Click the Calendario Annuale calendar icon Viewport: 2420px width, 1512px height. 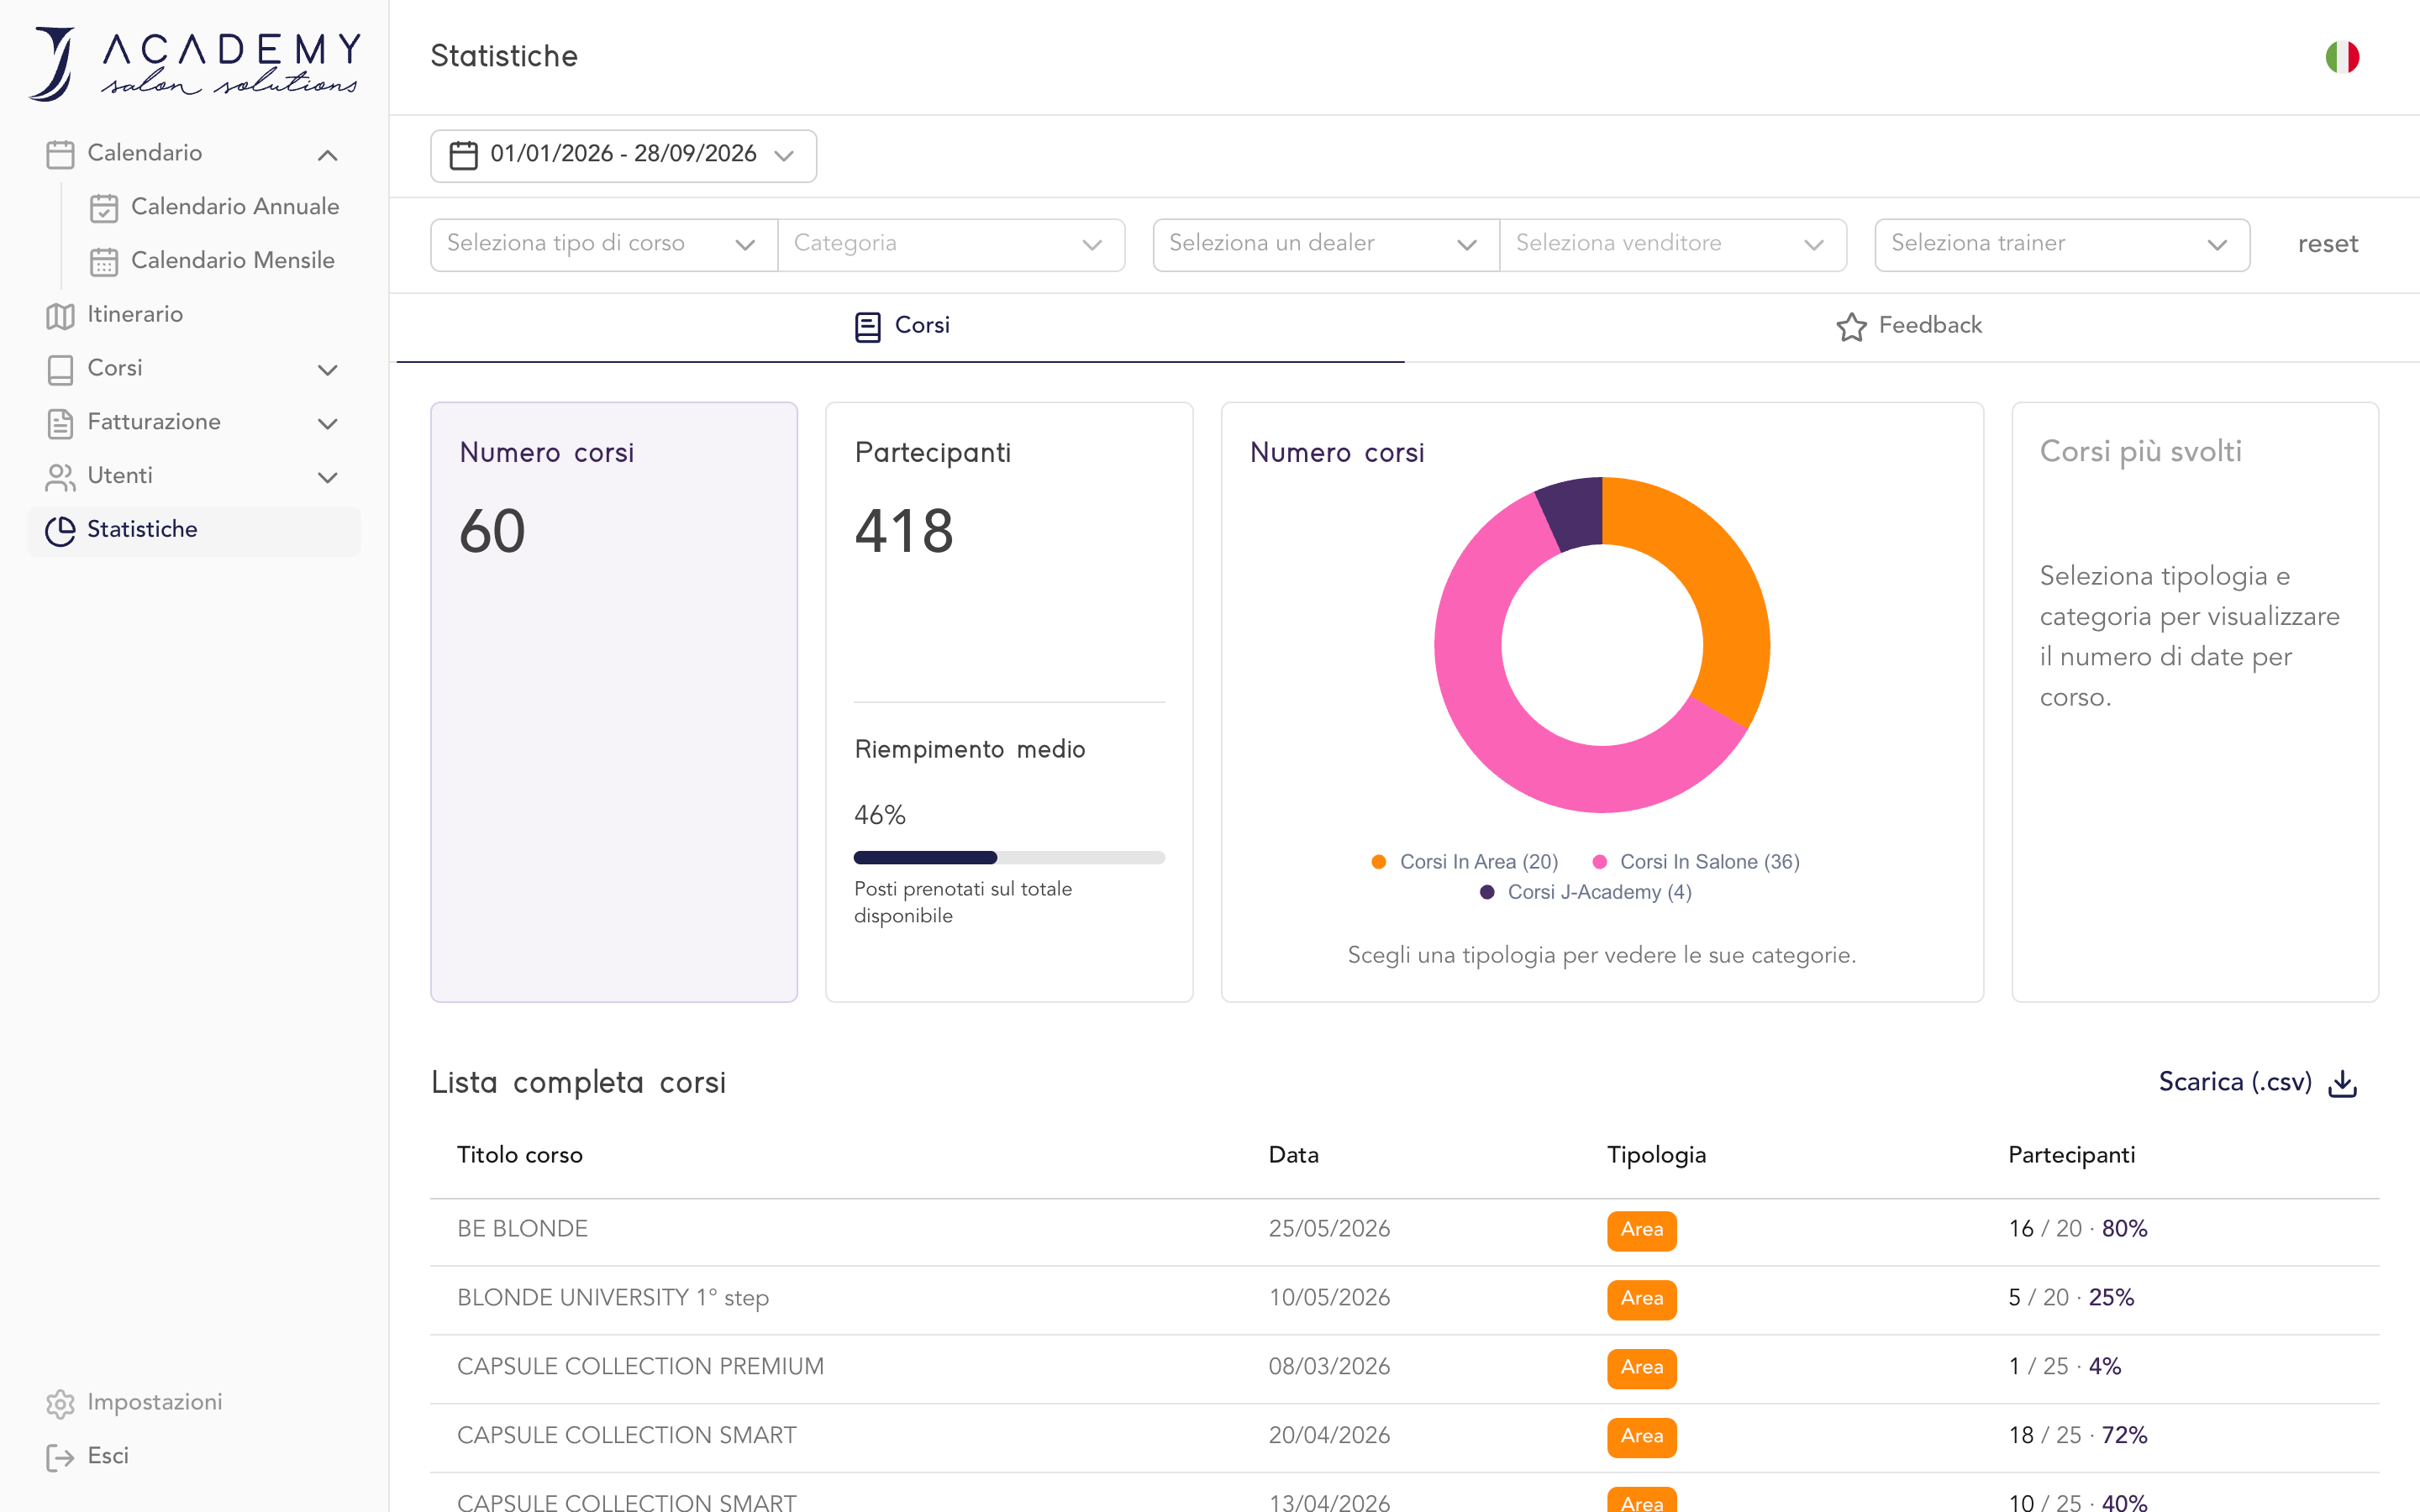click(x=104, y=207)
